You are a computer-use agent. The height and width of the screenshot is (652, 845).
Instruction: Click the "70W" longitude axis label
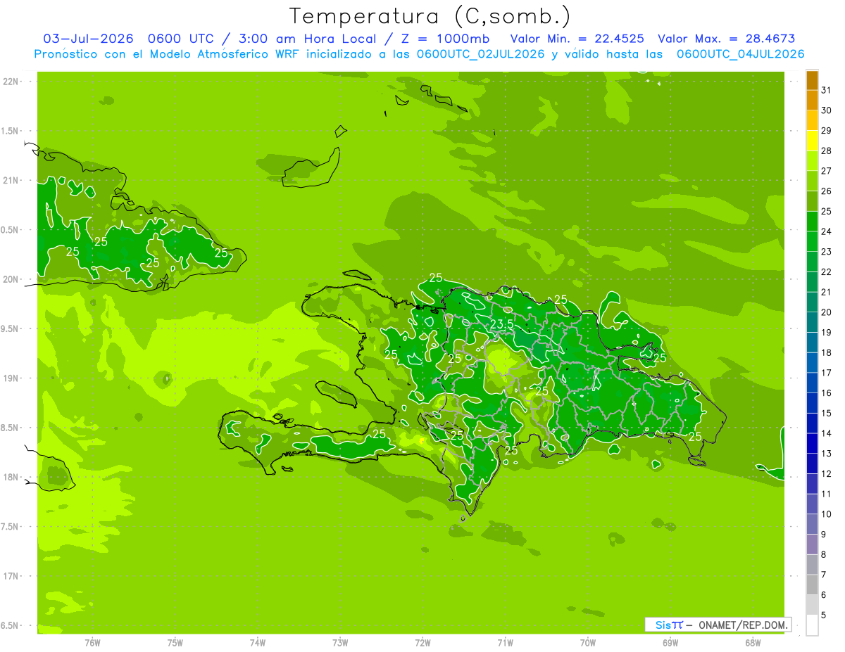[x=588, y=642]
